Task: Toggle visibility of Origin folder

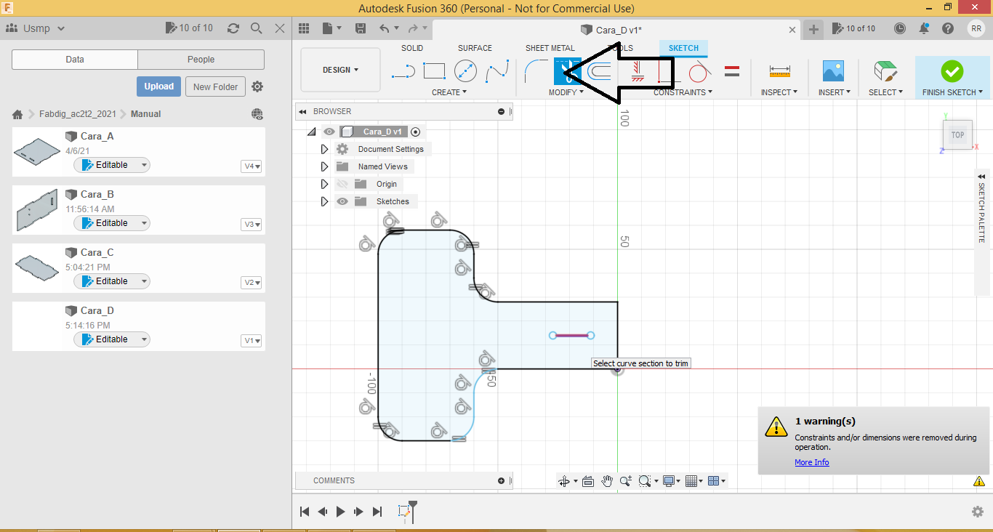Action: [x=342, y=184]
